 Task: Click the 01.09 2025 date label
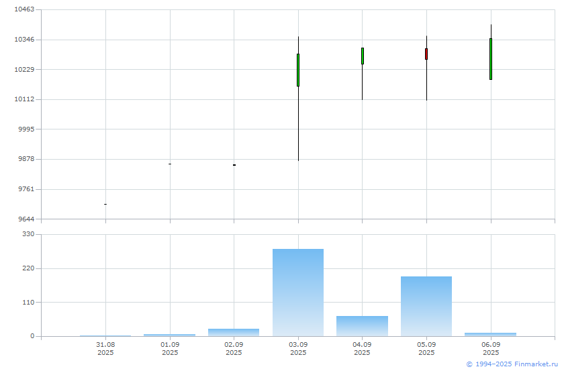(170, 348)
